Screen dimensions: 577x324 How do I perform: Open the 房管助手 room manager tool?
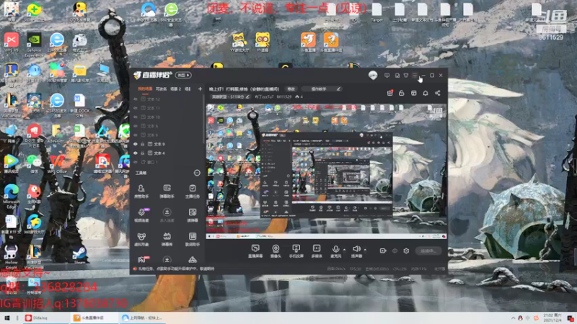[x=141, y=192]
